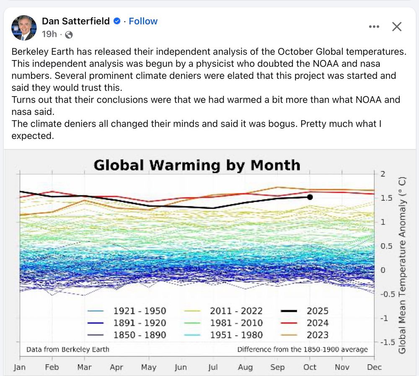Close the post with the X icon

pos(396,27)
